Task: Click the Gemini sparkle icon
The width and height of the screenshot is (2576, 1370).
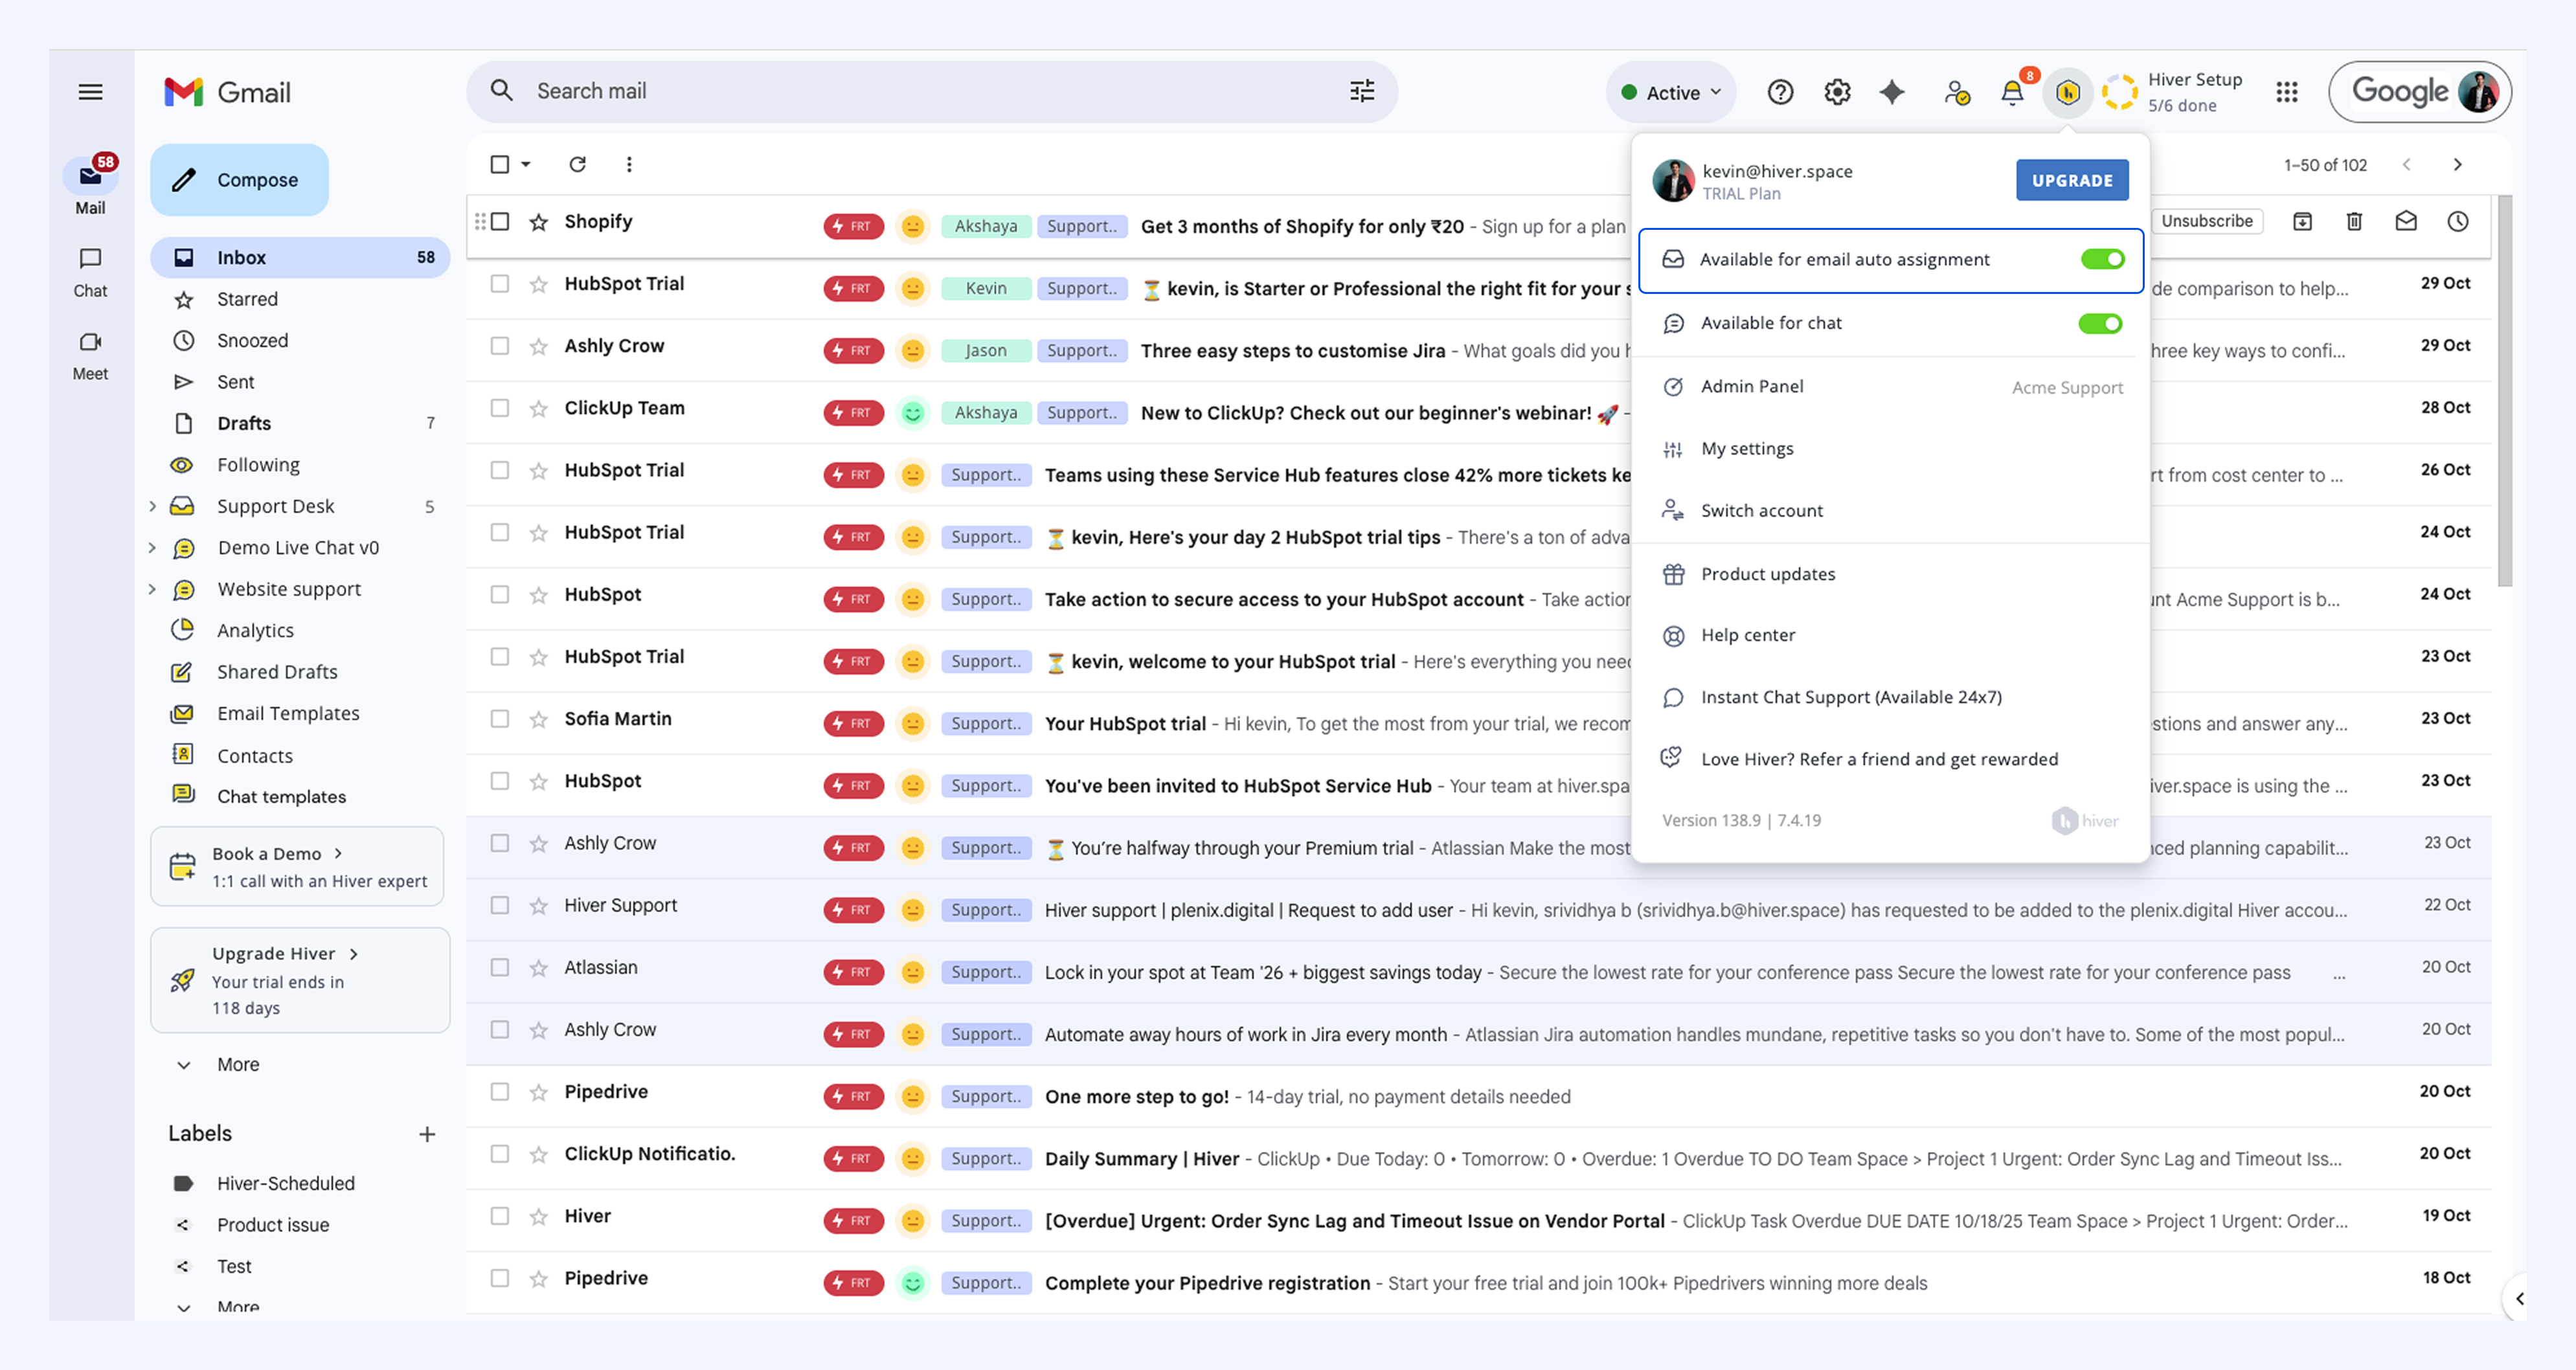Action: click(x=1892, y=92)
